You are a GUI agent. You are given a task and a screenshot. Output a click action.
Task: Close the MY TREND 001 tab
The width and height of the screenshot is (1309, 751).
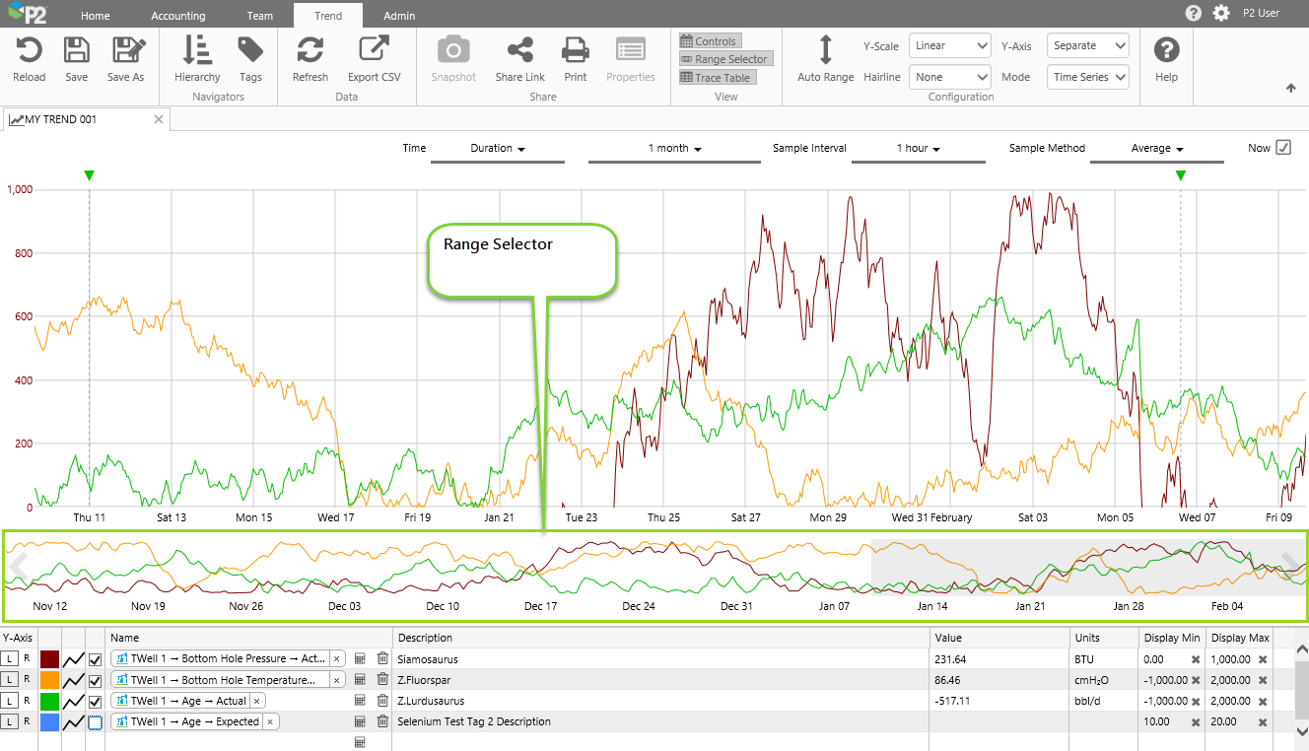tap(159, 119)
